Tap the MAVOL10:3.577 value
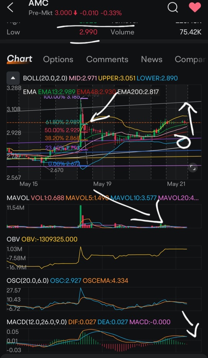 tap(134, 198)
